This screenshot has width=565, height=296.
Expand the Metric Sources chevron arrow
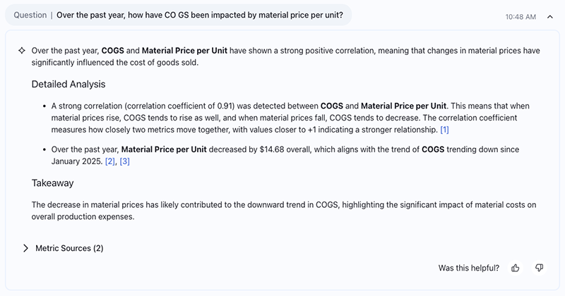pos(25,248)
